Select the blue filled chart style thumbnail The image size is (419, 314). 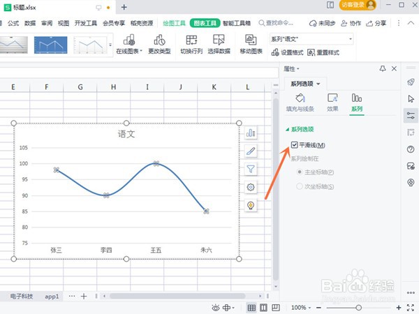click(50, 45)
